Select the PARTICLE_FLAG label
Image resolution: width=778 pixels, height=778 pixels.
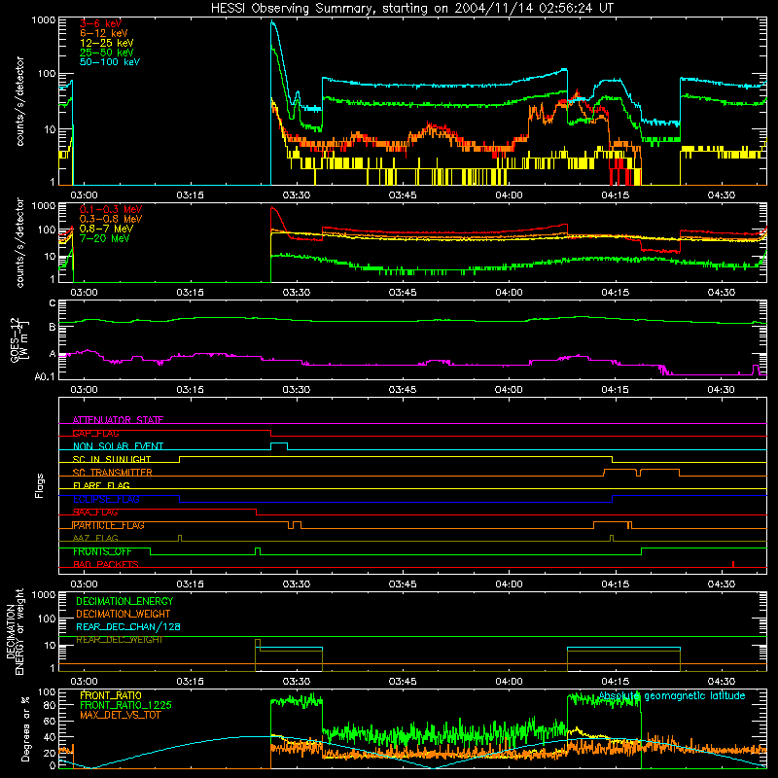[x=109, y=525]
